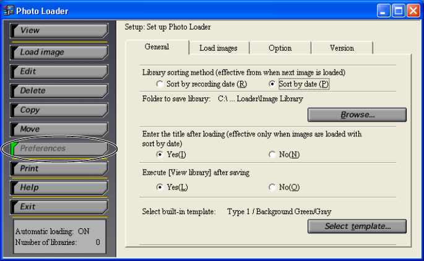The width and height of the screenshot is (424, 261).
Task: Switch to the Load images tab
Action: point(217,48)
